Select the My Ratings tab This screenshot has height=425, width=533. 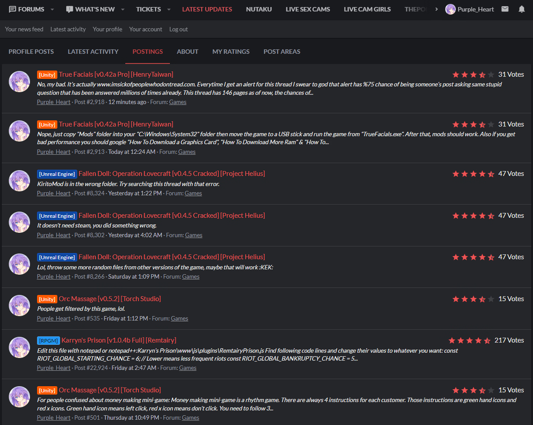(x=231, y=52)
